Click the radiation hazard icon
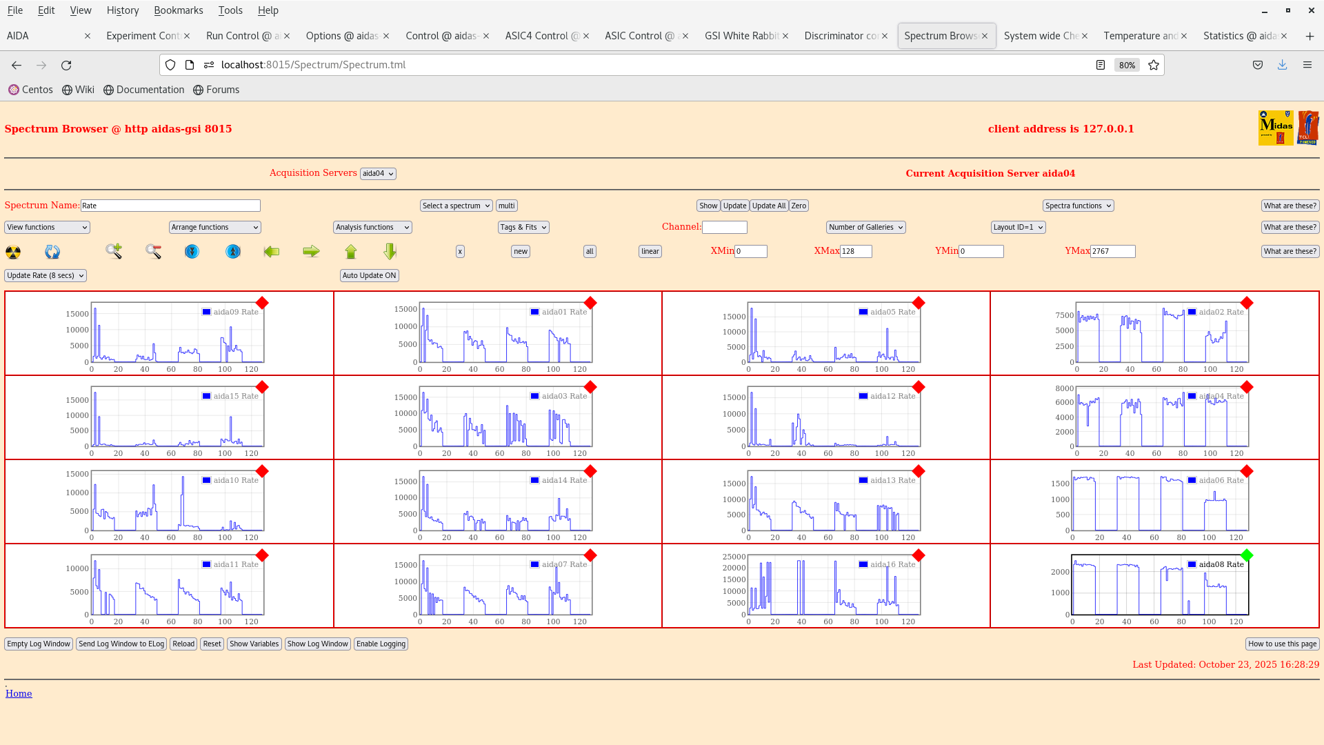This screenshot has width=1324, height=745. click(13, 252)
